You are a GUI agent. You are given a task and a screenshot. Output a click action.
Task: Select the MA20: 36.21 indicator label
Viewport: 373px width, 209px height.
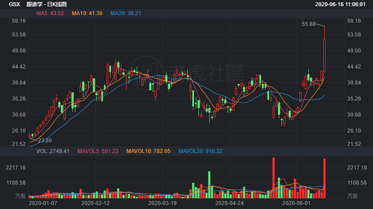point(126,13)
